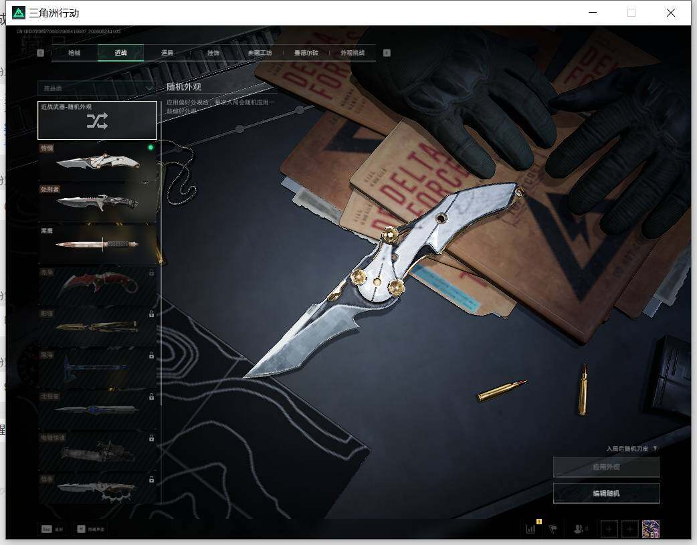The height and width of the screenshot is (545, 697).
Task: Open the flag icon in bottom bar
Action: click(553, 528)
